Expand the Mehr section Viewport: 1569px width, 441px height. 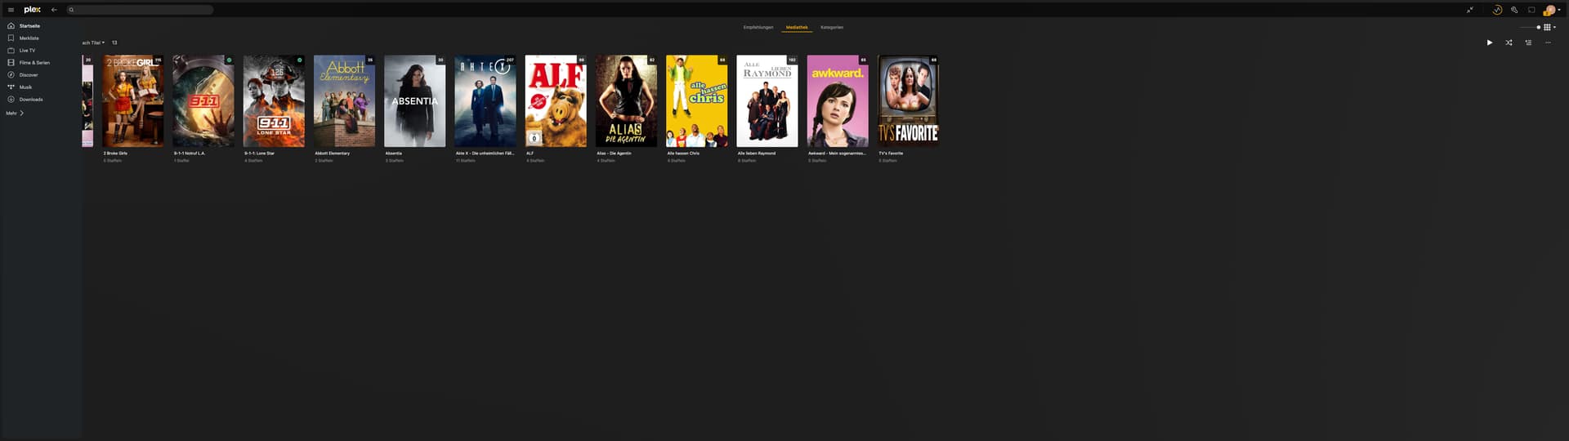[15, 114]
